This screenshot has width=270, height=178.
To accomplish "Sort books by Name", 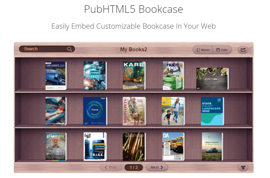I will [203, 50].
